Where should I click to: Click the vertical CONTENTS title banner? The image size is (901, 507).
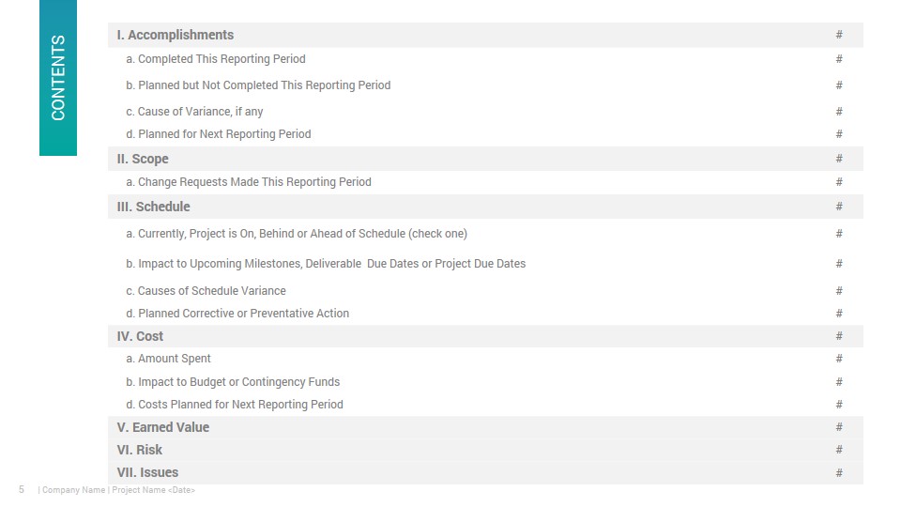coord(58,78)
